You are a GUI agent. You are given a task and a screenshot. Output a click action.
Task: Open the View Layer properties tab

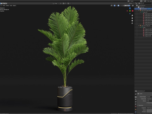[136, 102]
